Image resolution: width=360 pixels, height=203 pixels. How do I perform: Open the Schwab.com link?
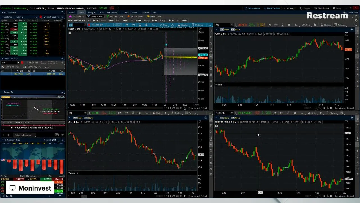252,8
